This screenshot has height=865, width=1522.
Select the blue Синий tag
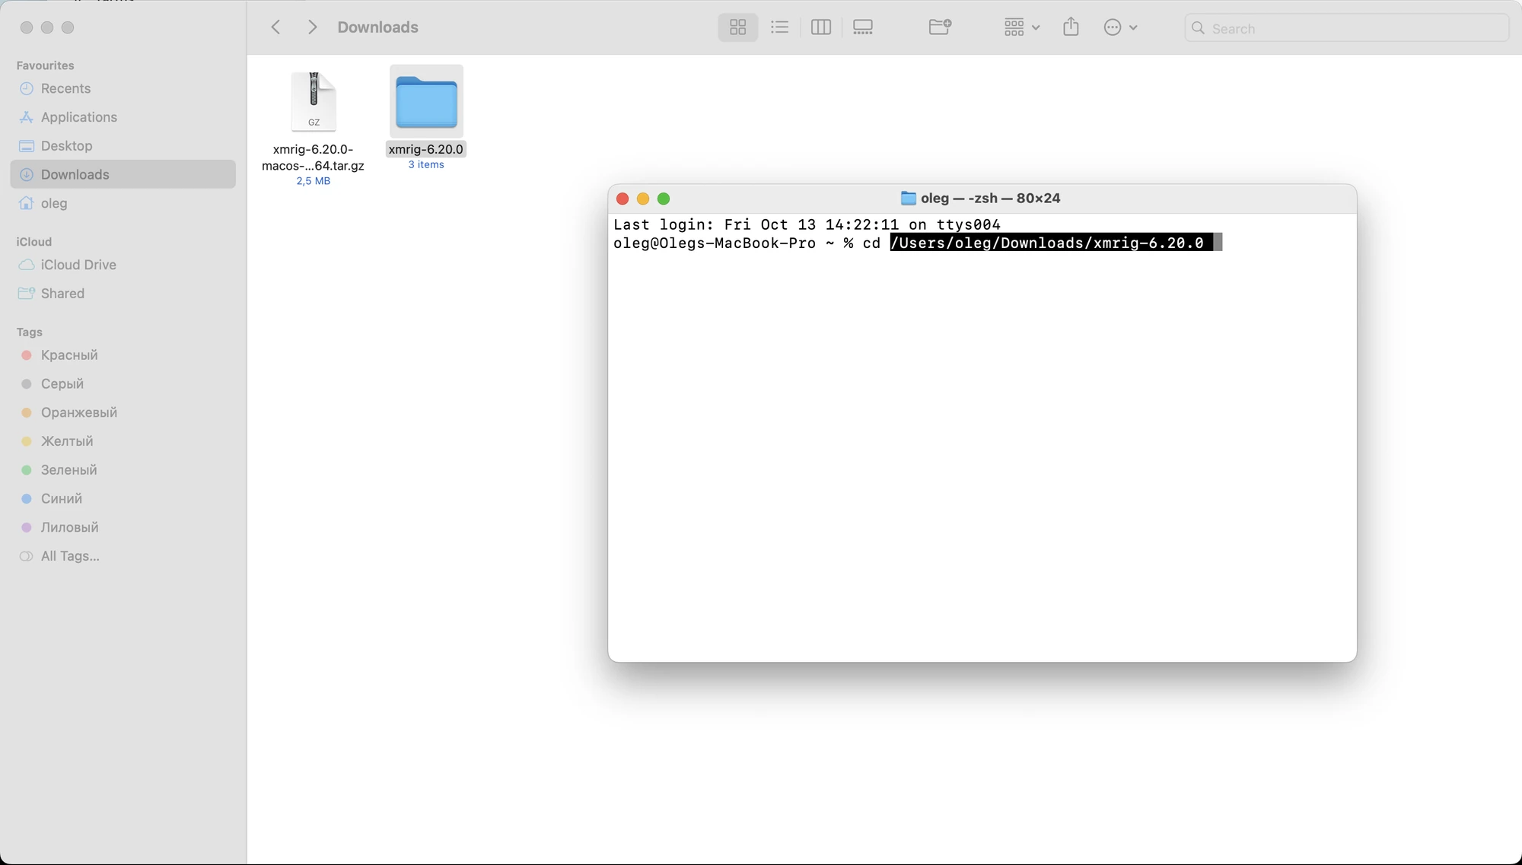click(61, 498)
